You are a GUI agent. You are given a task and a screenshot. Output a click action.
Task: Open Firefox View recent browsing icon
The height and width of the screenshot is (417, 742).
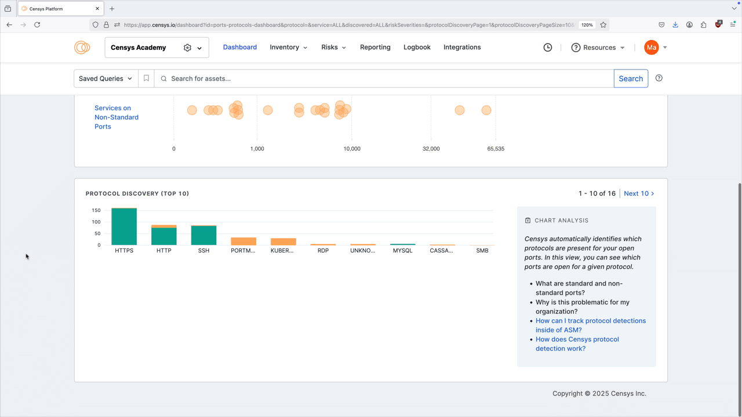point(8,9)
